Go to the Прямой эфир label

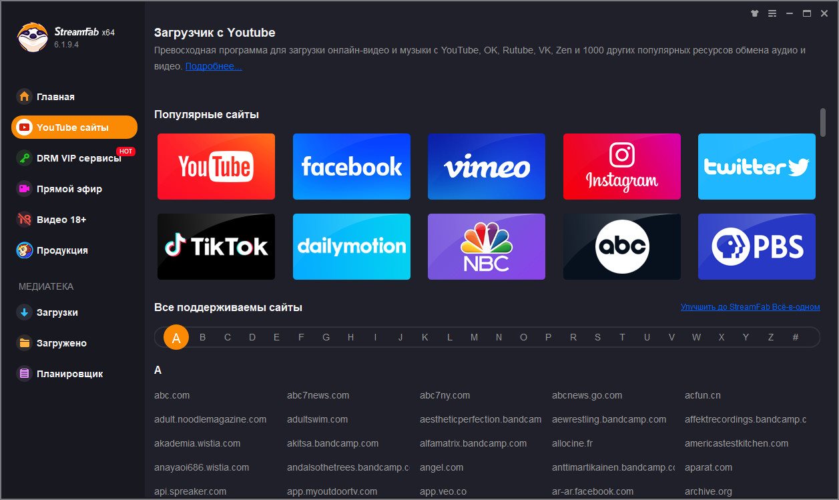tap(69, 189)
